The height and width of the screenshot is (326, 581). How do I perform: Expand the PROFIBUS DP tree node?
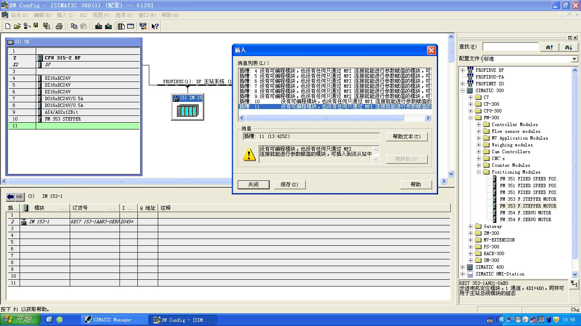[463, 70]
